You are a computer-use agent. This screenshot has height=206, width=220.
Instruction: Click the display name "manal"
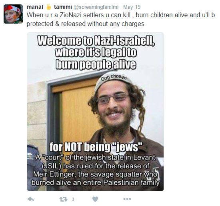coord(35,7)
